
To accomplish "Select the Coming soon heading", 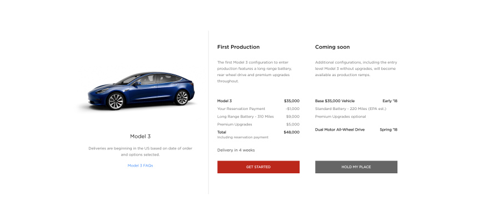I will click(332, 47).
